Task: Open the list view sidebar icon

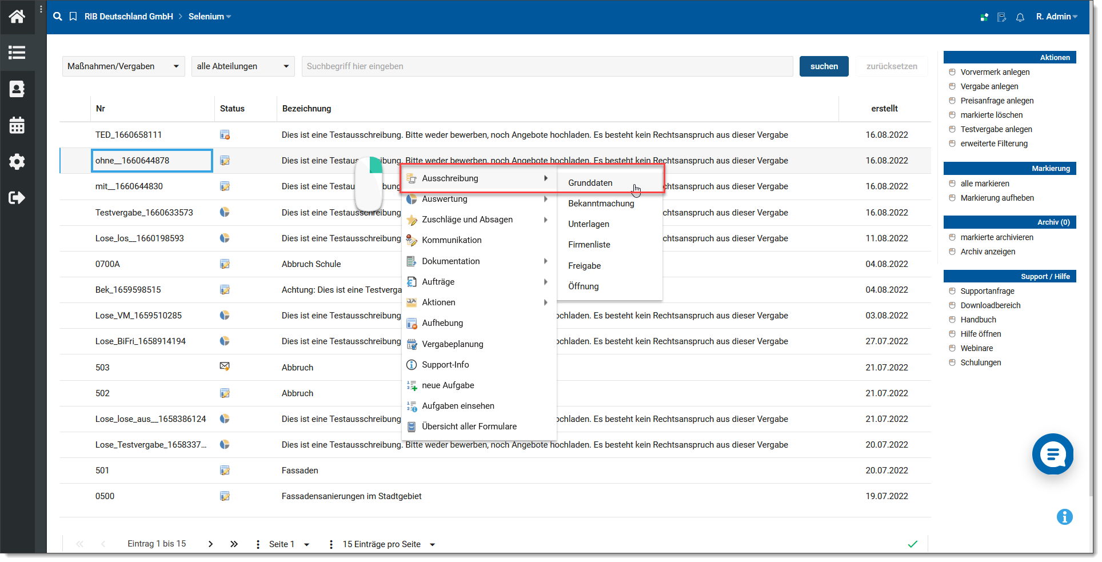Action: point(17,53)
